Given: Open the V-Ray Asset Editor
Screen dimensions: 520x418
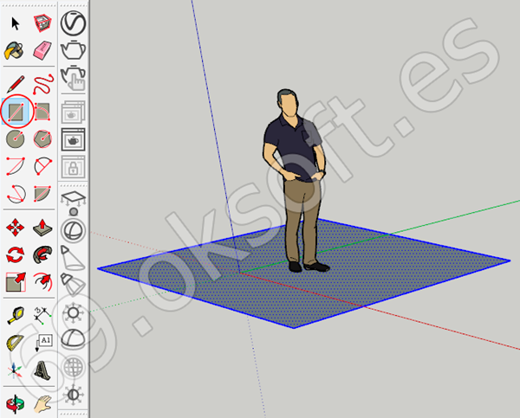Looking at the screenshot, I should [x=73, y=23].
